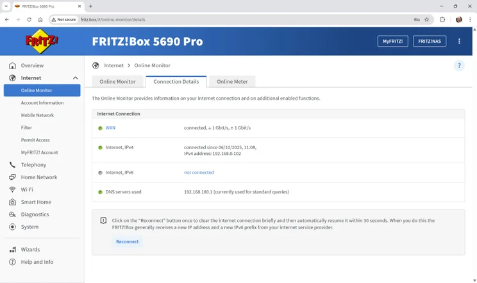Viewport: 477px width, 283px height.
Task: Open the System section in the sidebar
Action: click(29, 227)
